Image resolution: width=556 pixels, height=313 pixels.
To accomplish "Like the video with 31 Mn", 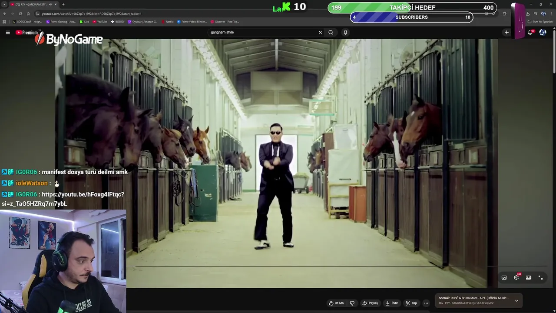I will 336,303.
